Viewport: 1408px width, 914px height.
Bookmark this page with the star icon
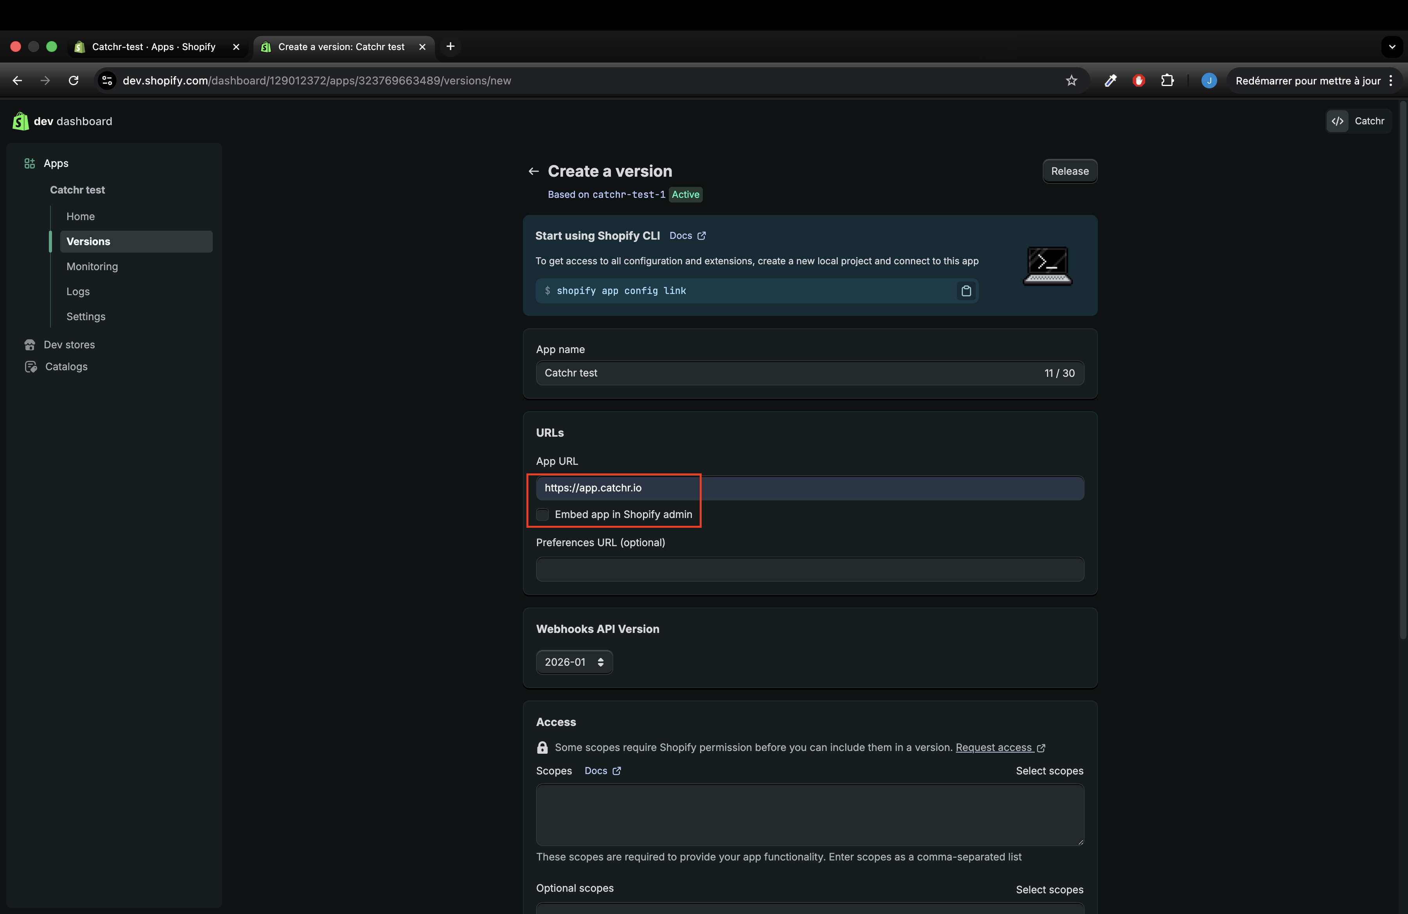pyautogui.click(x=1071, y=81)
